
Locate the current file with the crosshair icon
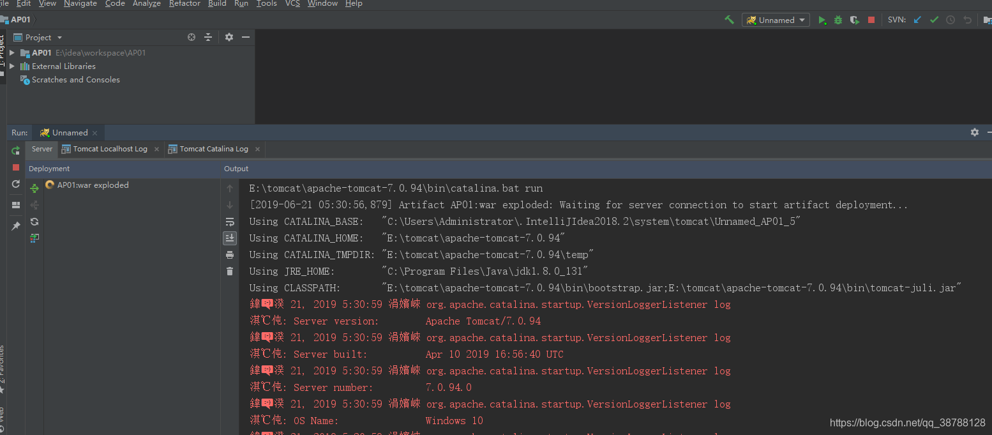point(192,38)
